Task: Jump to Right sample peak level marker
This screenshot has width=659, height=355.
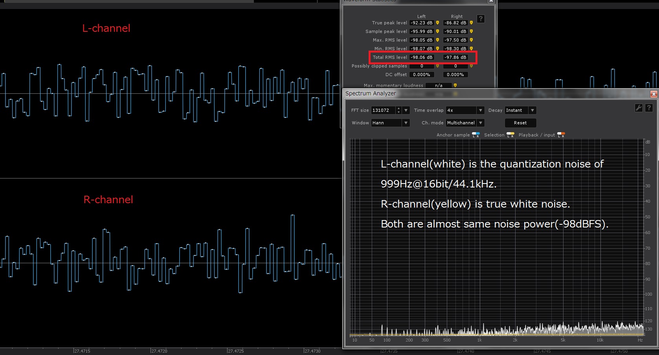Action: click(x=471, y=31)
